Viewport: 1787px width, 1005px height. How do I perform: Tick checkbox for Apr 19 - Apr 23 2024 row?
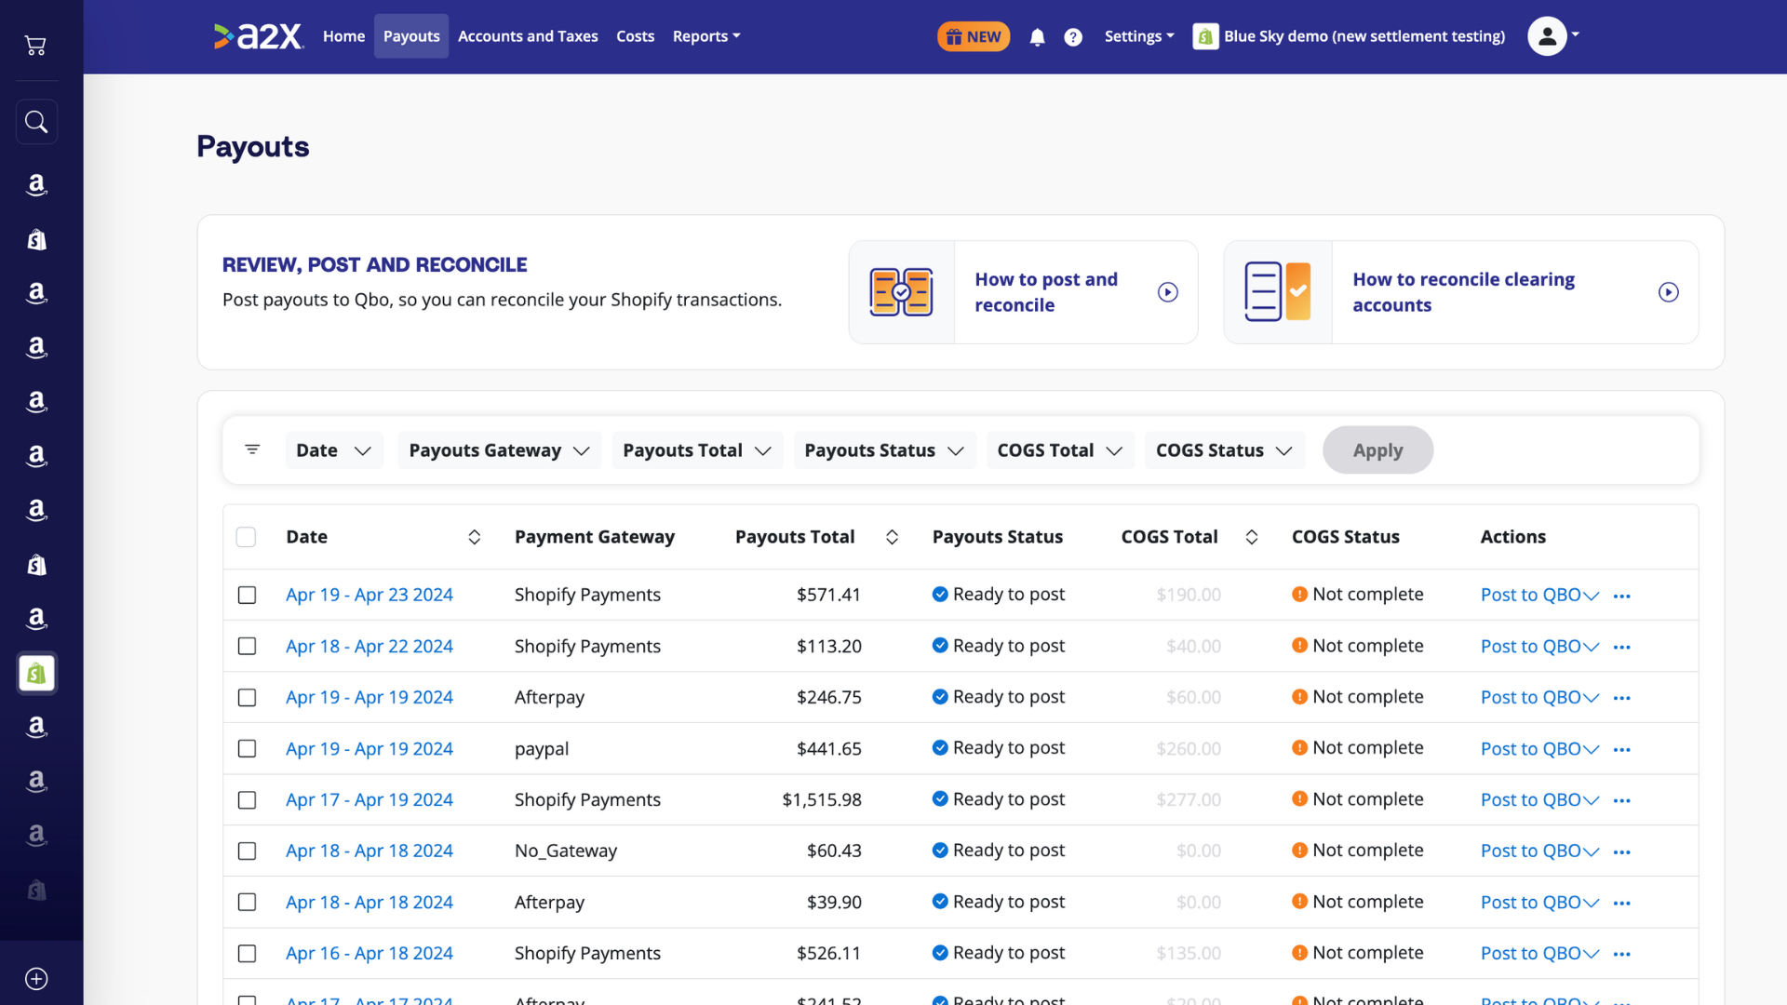point(247,595)
